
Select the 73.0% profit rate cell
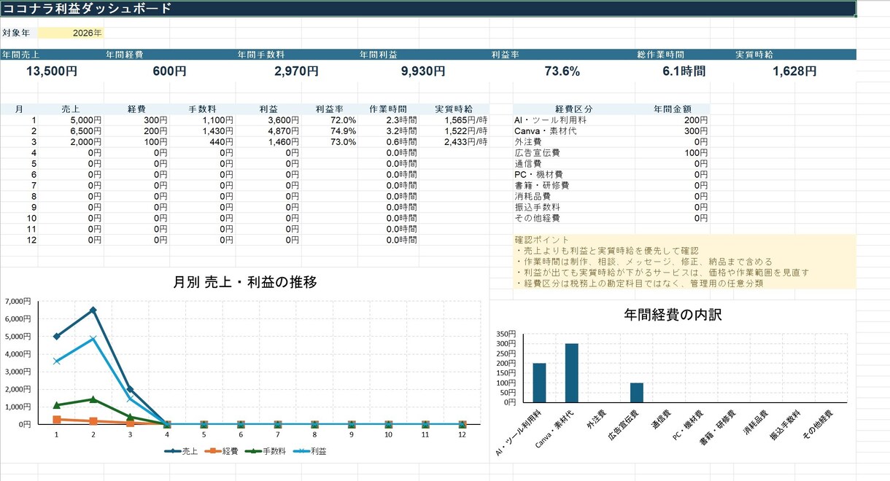[x=329, y=142]
